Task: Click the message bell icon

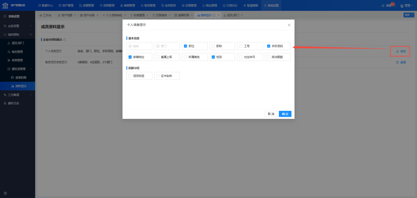Action: (x=383, y=6)
